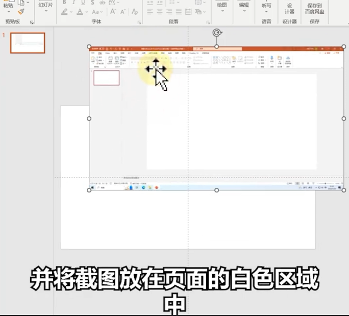The image size is (349, 316).
Task: Convert text to SmartArt
Action: [x=198, y=12]
